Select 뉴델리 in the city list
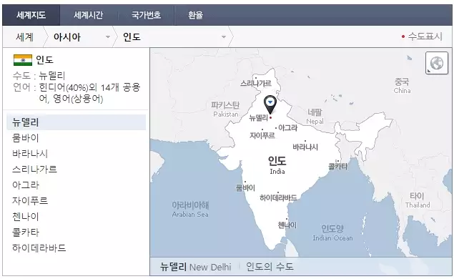 pyautogui.click(x=77, y=122)
